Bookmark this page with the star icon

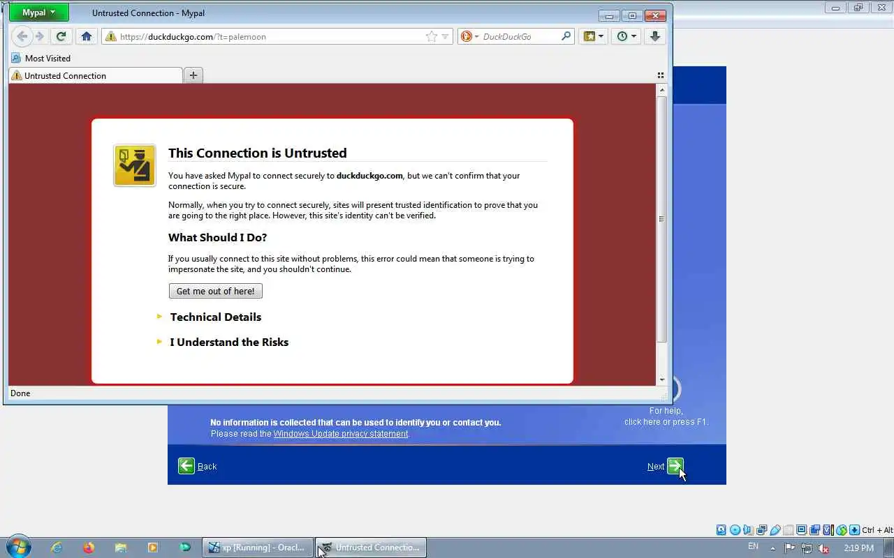432,36
